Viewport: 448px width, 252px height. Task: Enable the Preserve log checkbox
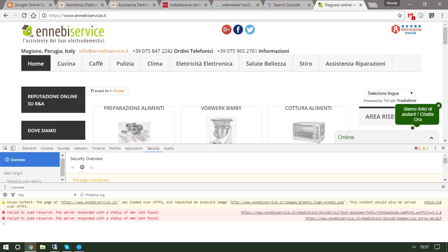pos(82,195)
